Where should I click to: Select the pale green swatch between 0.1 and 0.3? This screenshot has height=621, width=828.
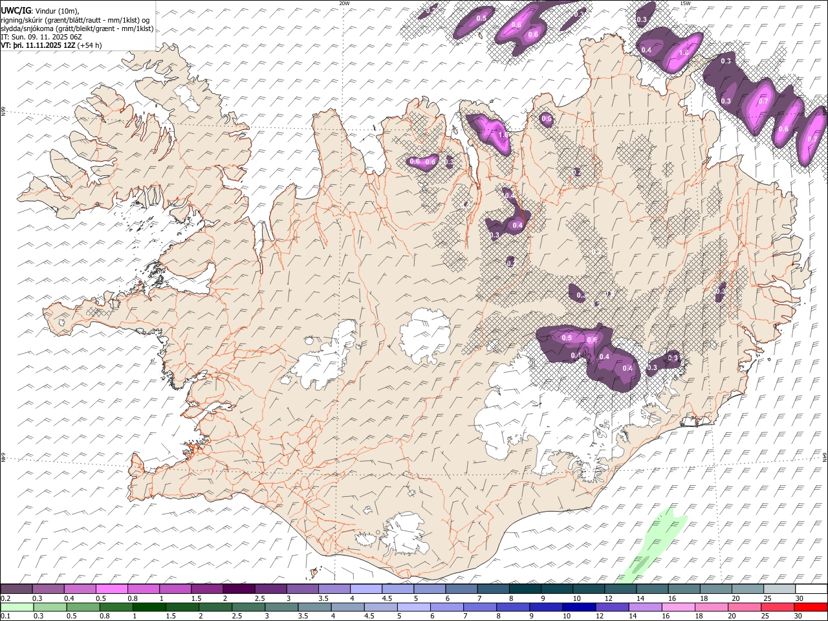(x=17, y=607)
